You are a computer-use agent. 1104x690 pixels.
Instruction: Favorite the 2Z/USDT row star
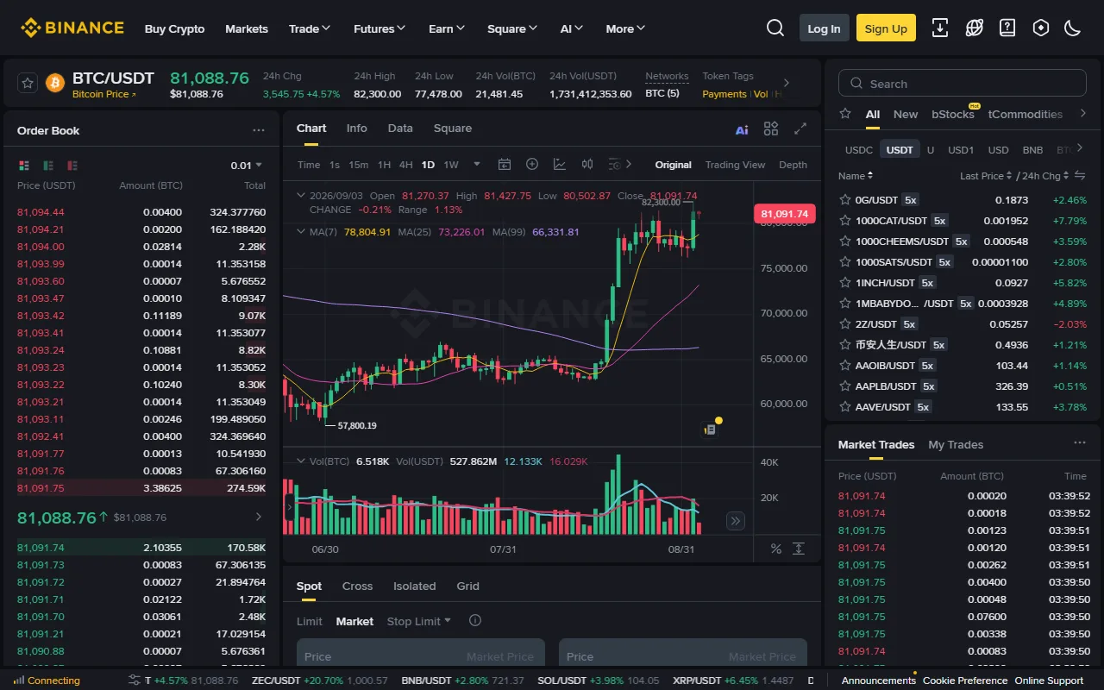845,324
